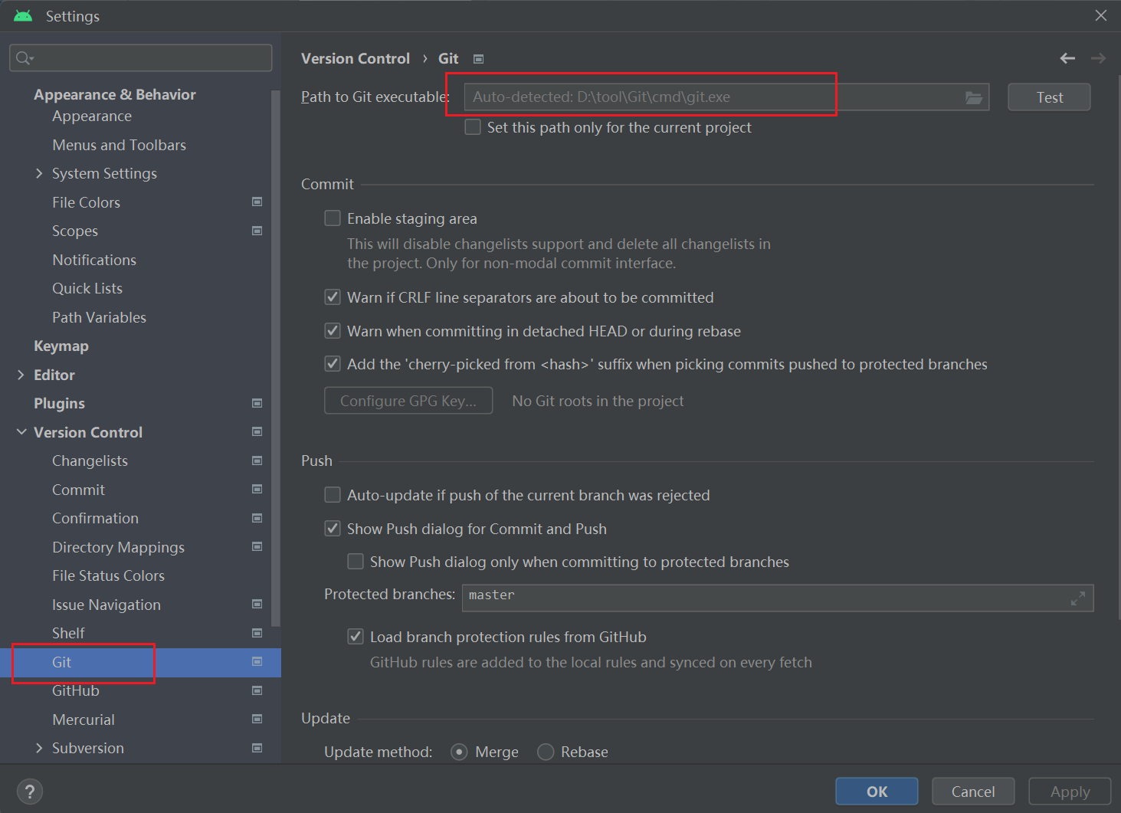Click the Cancel button

(x=973, y=792)
